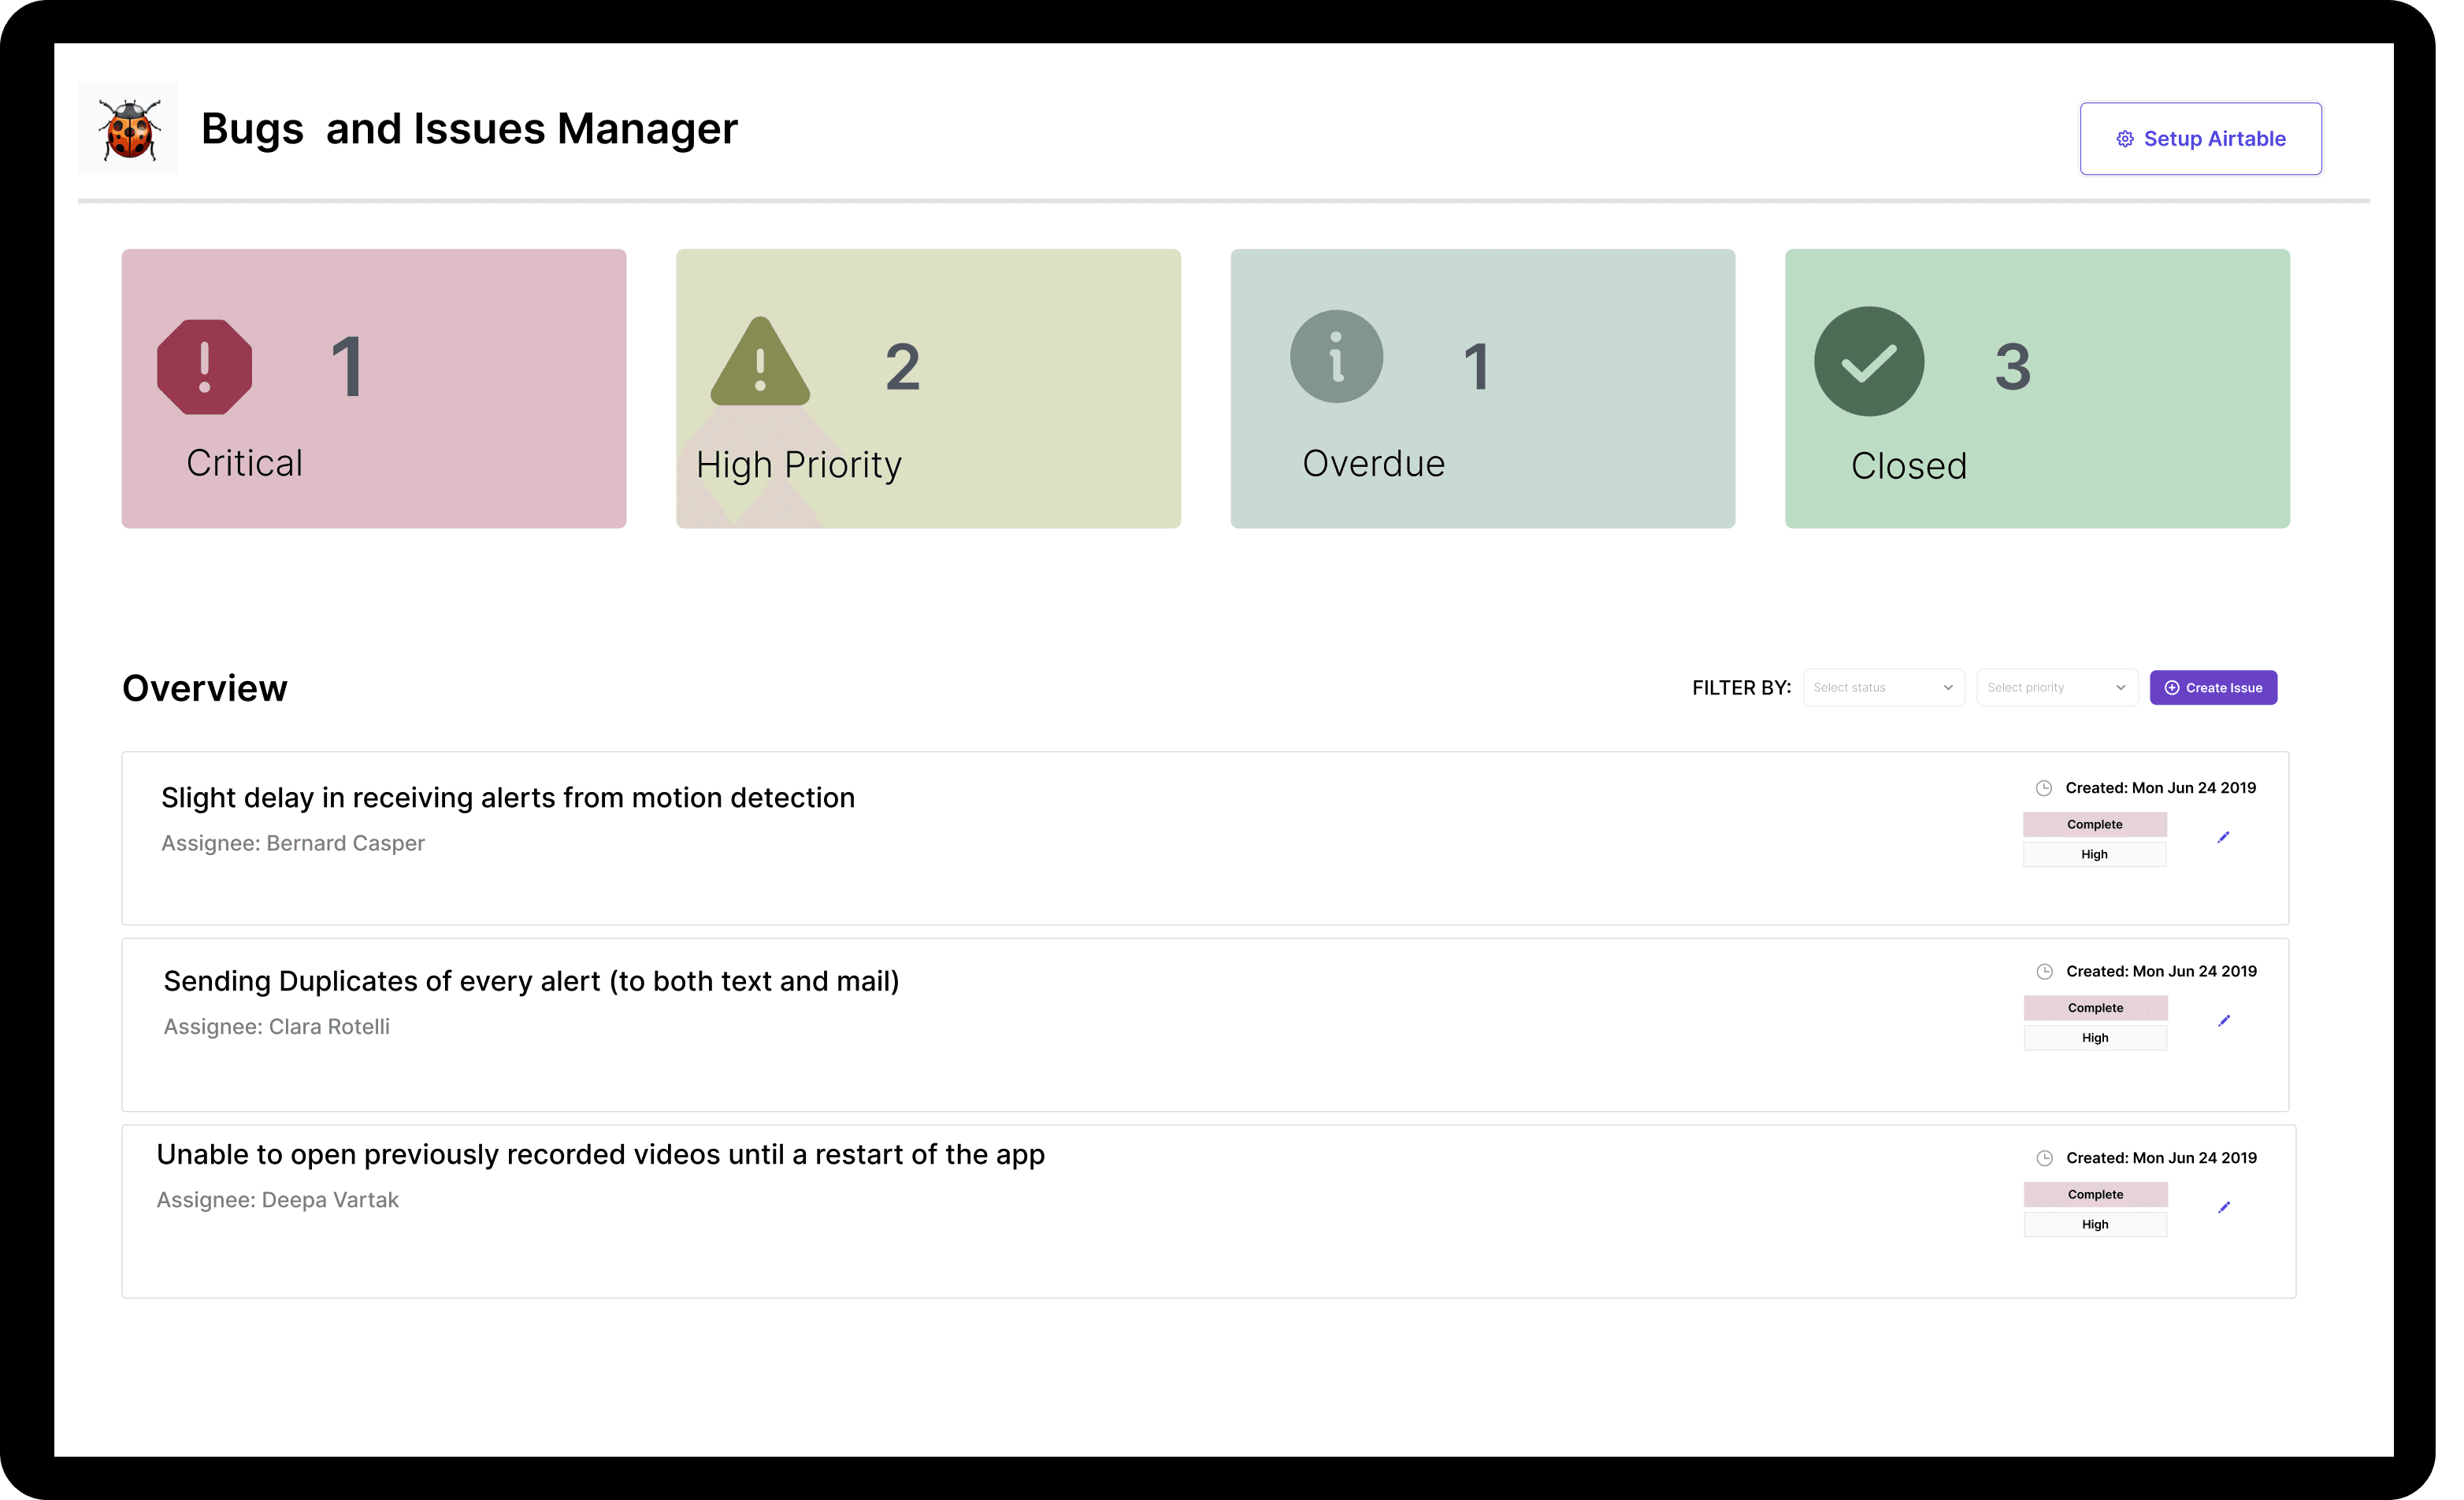Toggle High priority on Clara Rotelli's issue

(2095, 1037)
